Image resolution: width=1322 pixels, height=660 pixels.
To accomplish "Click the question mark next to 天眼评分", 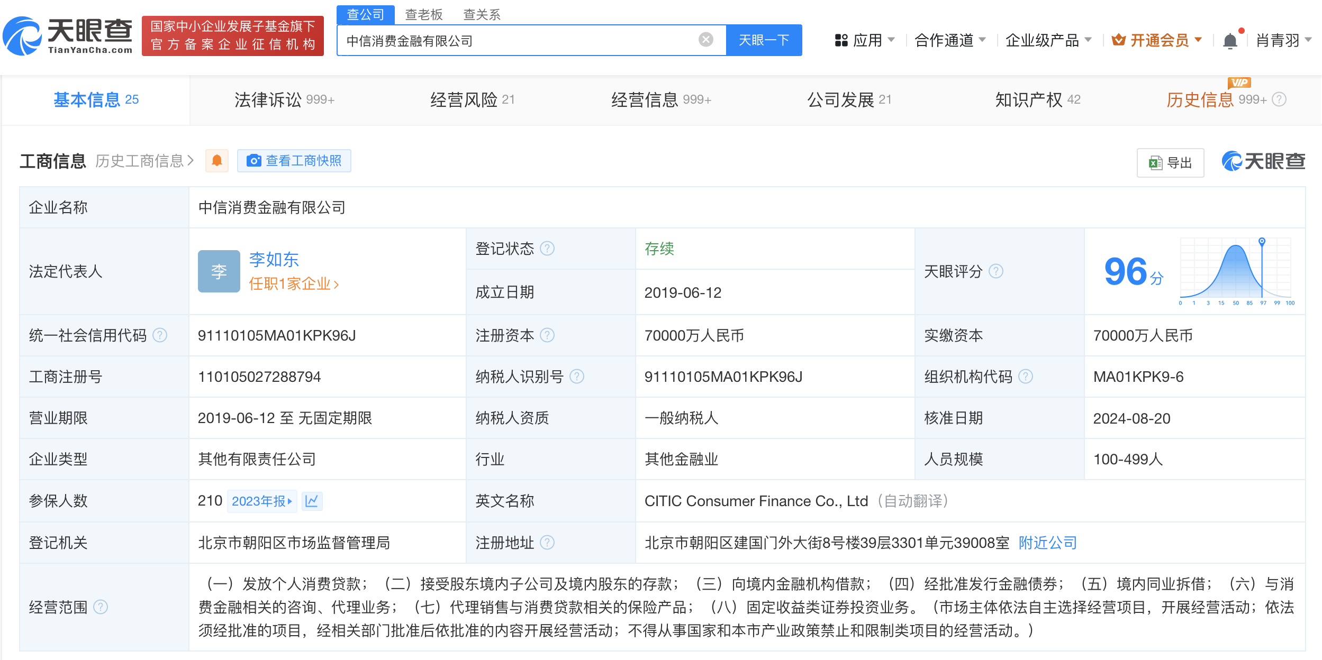I will coord(997,272).
